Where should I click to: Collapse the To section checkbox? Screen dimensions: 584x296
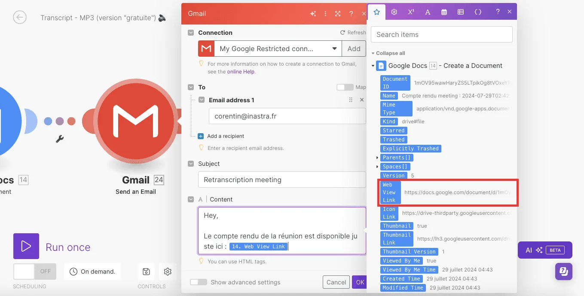191,87
